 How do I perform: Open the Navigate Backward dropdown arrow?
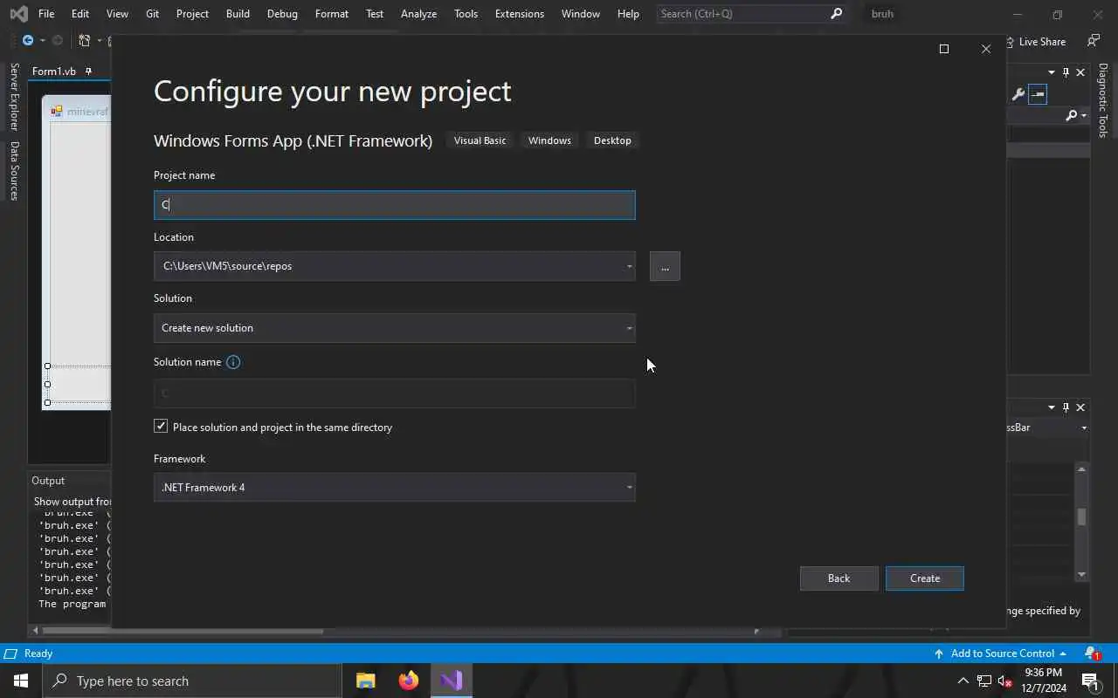tap(42, 41)
